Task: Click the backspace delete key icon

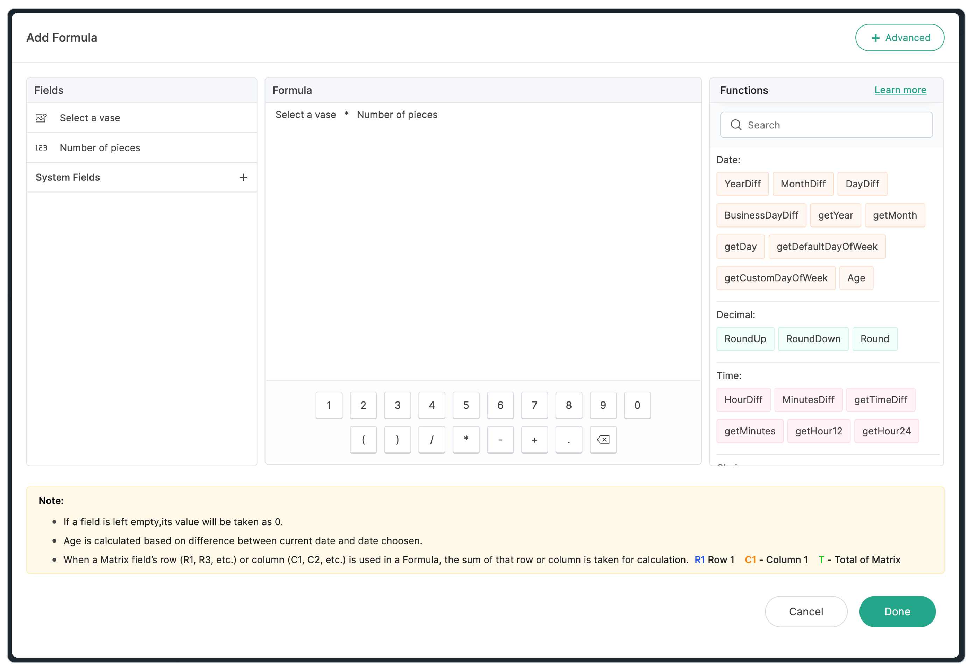Action: tap(603, 440)
